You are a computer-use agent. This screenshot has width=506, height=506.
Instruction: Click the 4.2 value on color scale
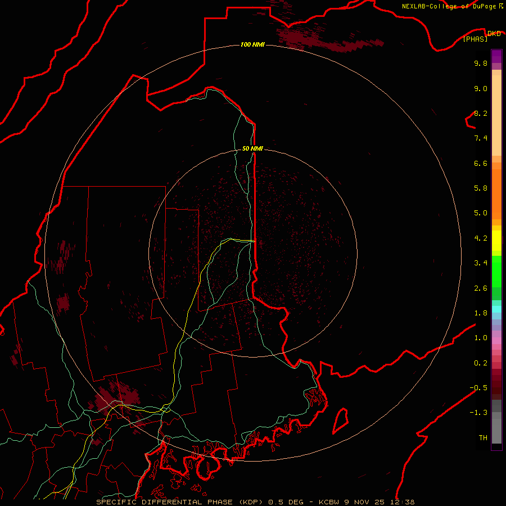pos(481,238)
